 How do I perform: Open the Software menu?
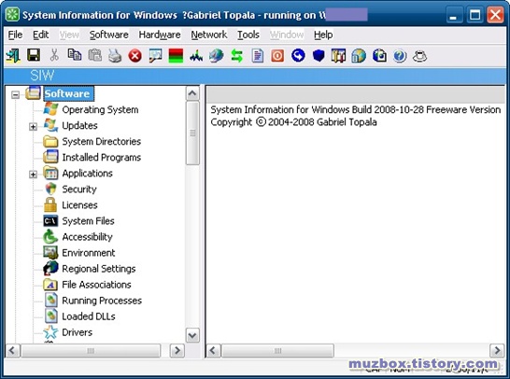pyautogui.click(x=108, y=35)
